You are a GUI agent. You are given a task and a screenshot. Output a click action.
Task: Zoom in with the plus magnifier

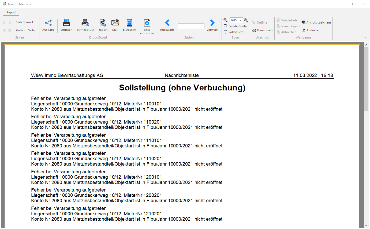[x=246, y=20]
